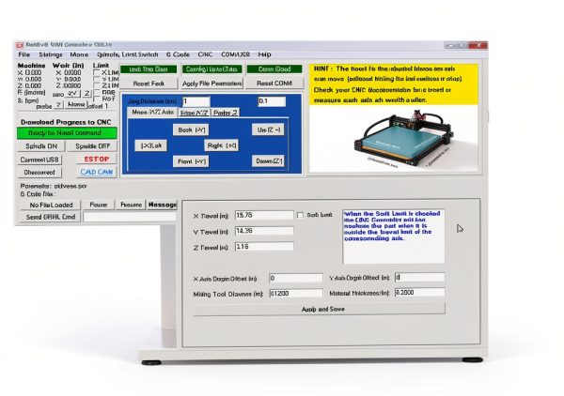Image resolution: width=564 pixels, height=396 pixels.
Task: Enable the Soft Limit checkbox
Action: tap(300, 215)
